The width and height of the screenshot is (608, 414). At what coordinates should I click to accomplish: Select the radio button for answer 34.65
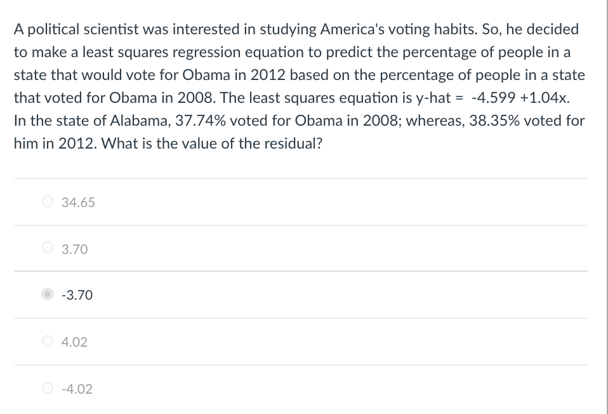47,201
